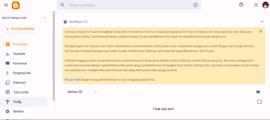
Task: Open Statistik in the sidebar
Action: (x=23, y=54)
